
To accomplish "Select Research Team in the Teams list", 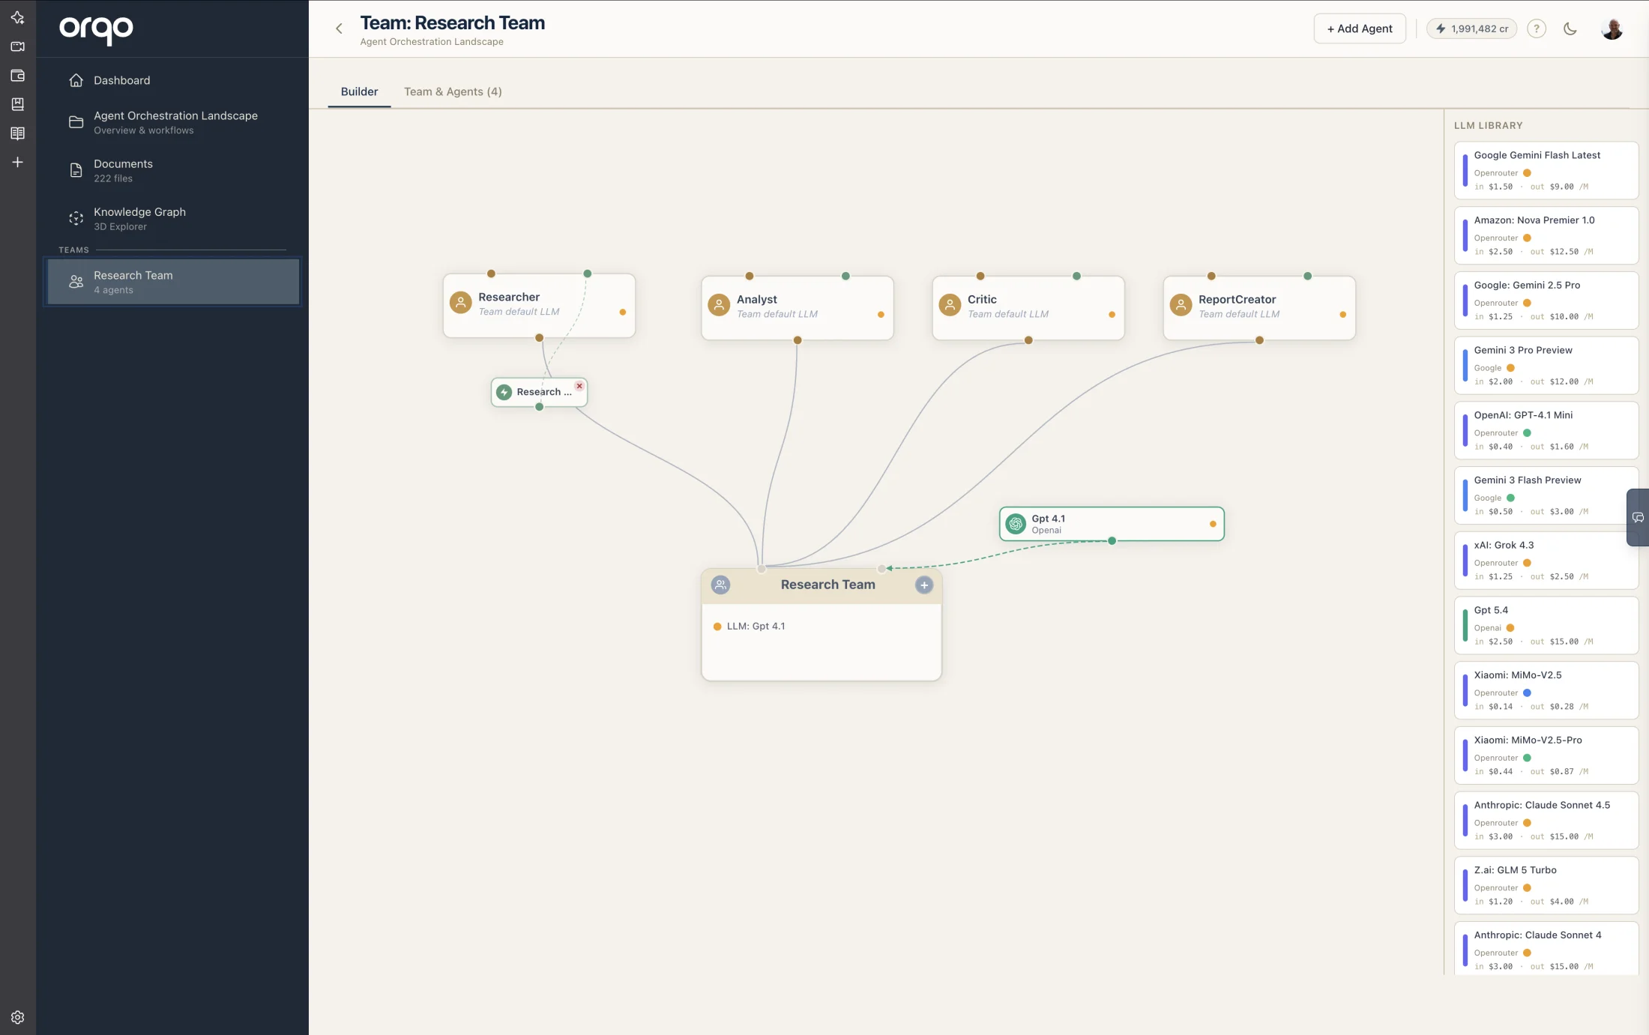I will click(x=173, y=282).
